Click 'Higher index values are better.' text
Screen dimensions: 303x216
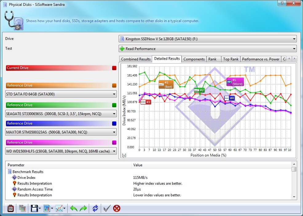[x=158, y=183]
